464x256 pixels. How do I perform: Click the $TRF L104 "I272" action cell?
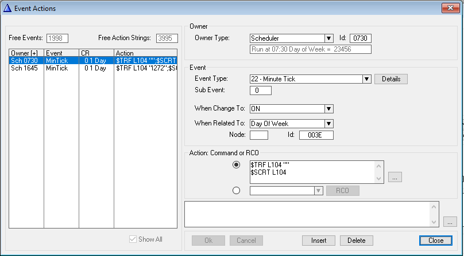click(x=146, y=68)
